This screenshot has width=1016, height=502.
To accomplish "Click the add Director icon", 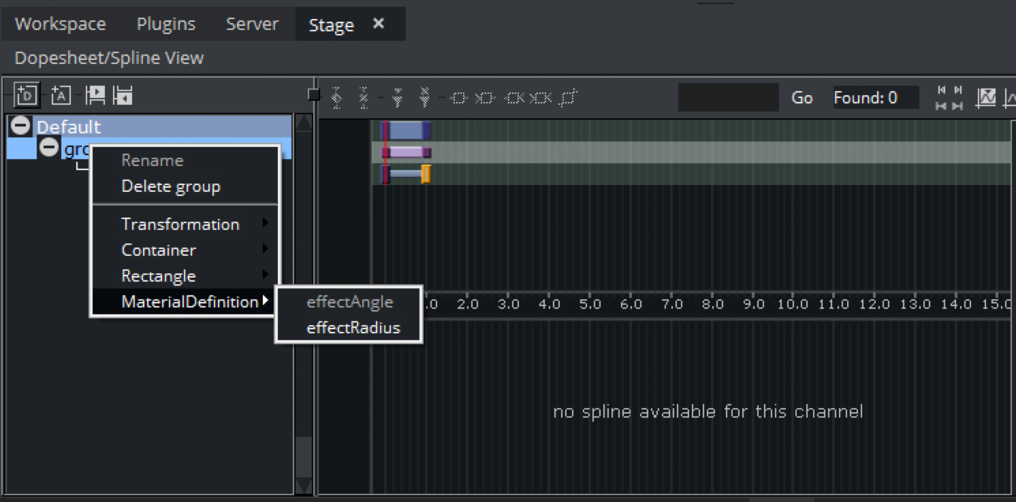I will pyautogui.click(x=27, y=95).
